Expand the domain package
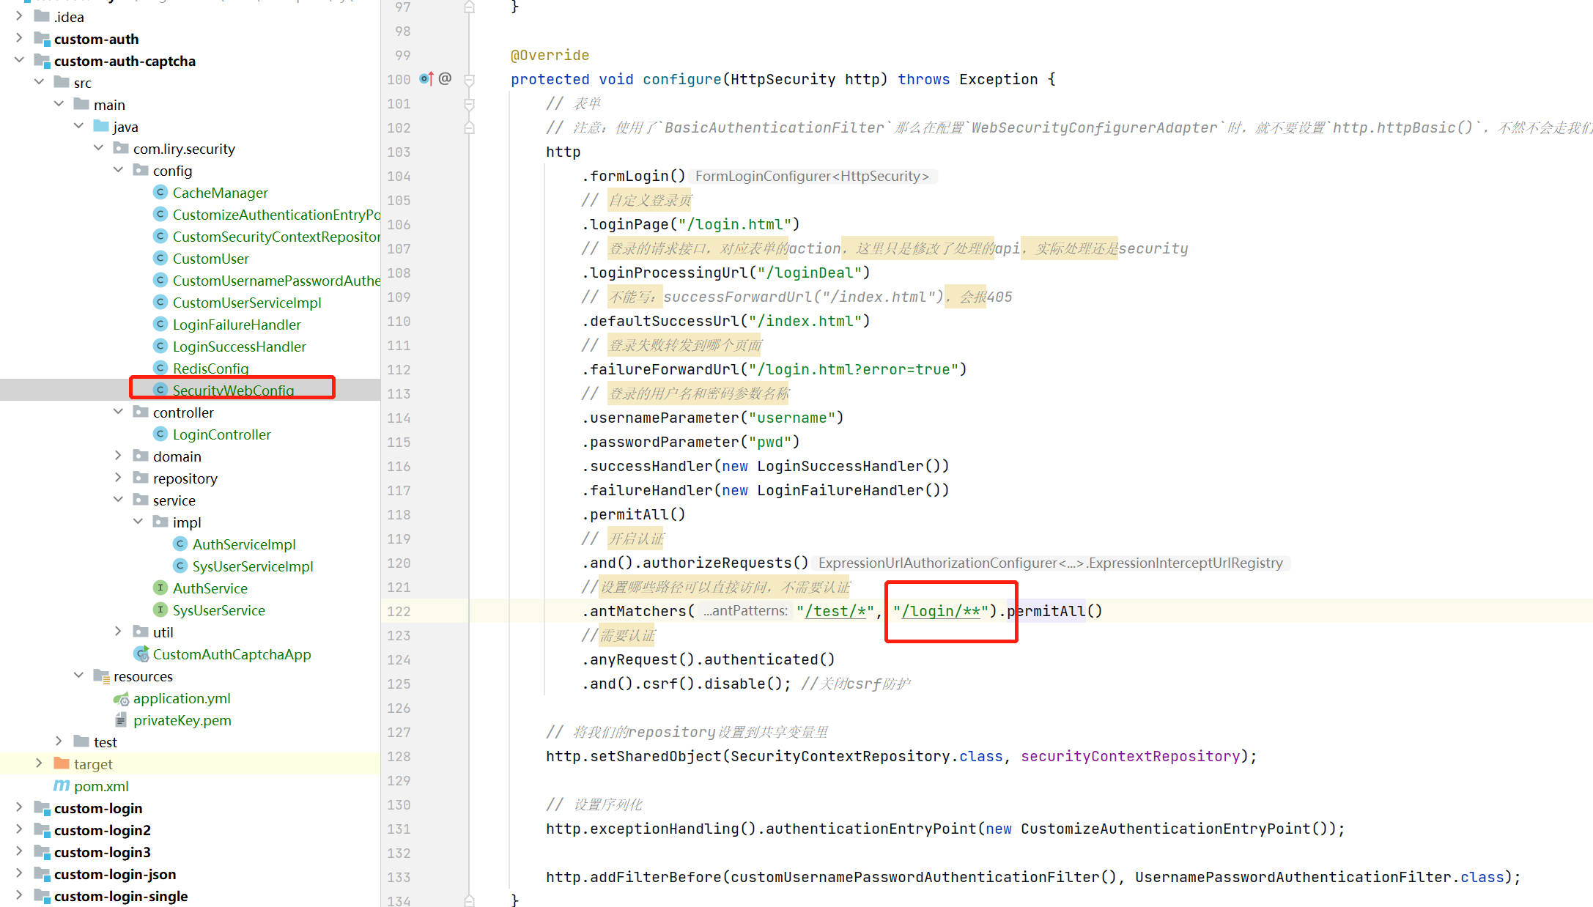 click(x=118, y=456)
